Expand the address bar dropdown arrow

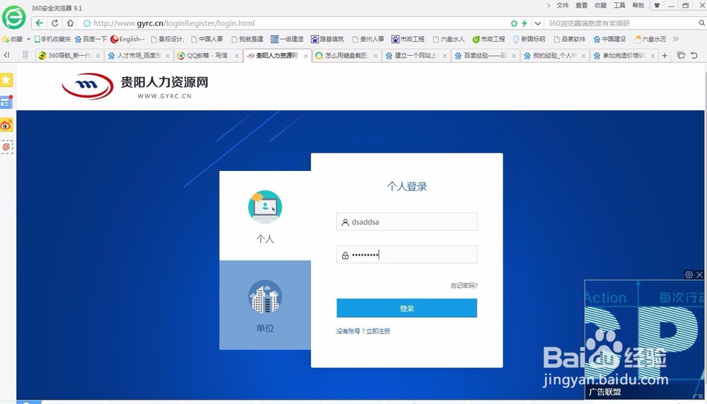tap(538, 23)
